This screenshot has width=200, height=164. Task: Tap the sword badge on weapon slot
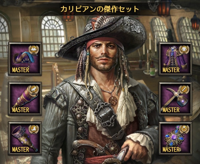tap(184, 90)
